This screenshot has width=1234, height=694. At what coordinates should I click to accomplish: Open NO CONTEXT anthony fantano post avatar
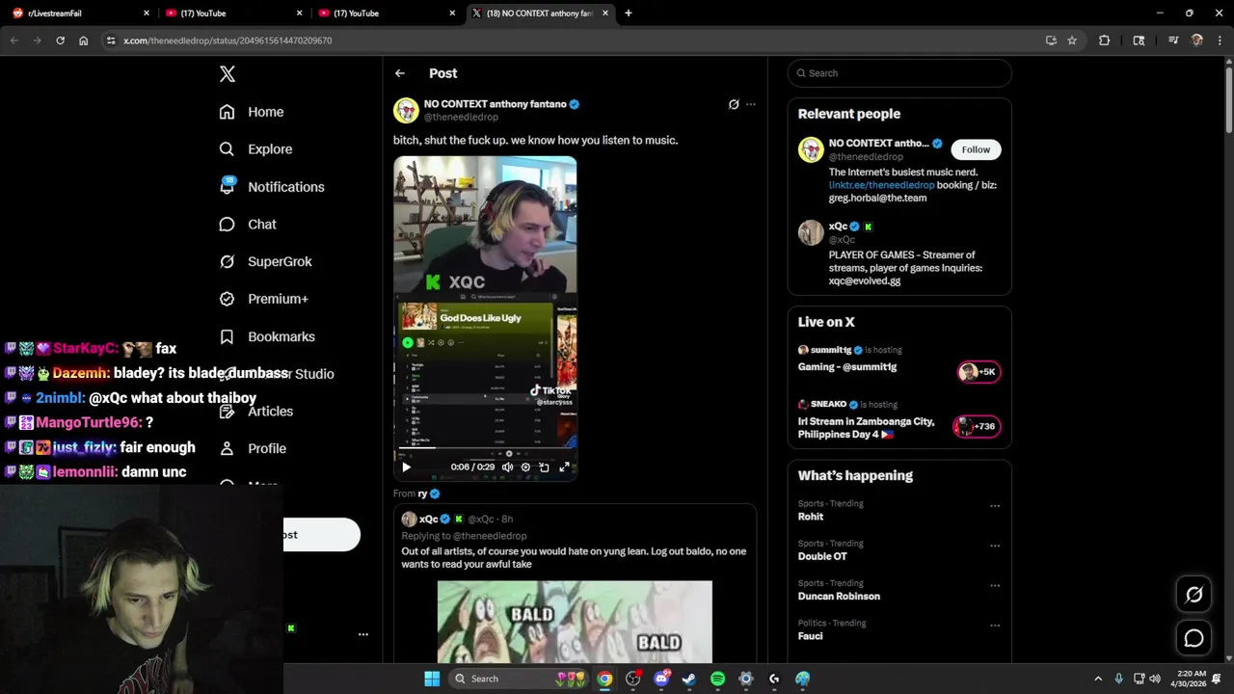click(x=406, y=110)
